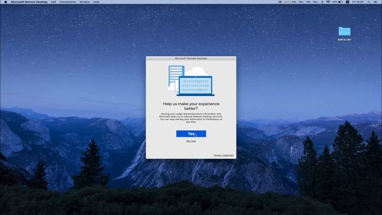
Task: Click the input source icon in menu bar
Action: [347, 2]
